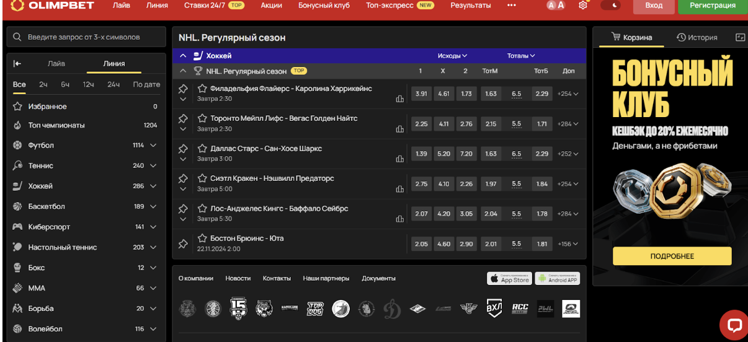748x342 pixels.
Task: Open the expand basket panel icon
Action: tap(740, 37)
